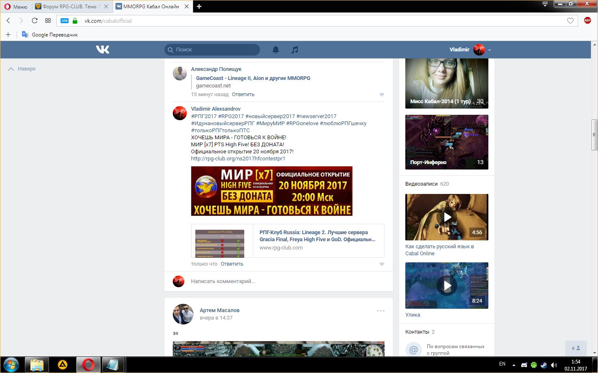Like Vladimir Alexsandrov's comment
Image resolution: width=598 pixels, height=373 pixels.
[x=382, y=264]
